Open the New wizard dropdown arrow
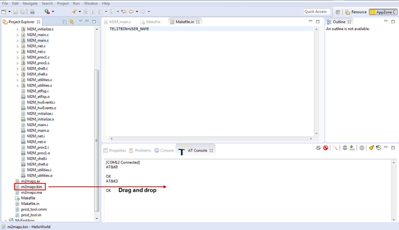This screenshot has width=399, height=230. coord(9,12)
